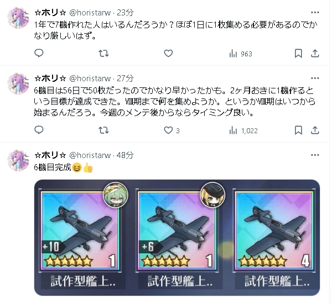This screenshot has width=332, height=304.
Task: Reply to the 23分 tweet
Action: 39,53
